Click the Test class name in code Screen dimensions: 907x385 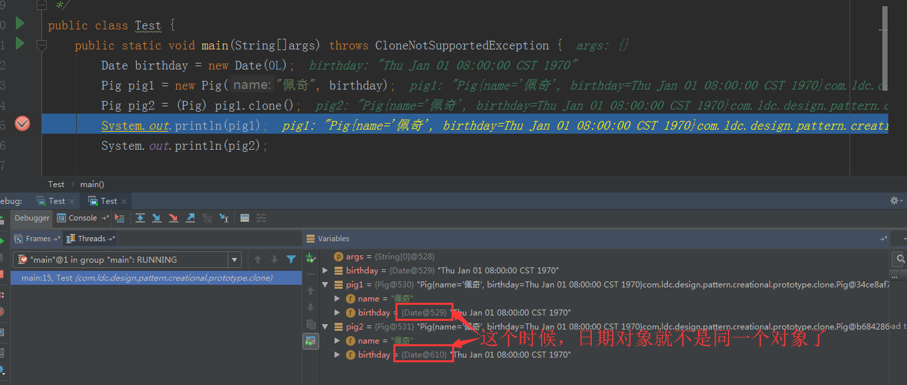click(x=148, y=25)
